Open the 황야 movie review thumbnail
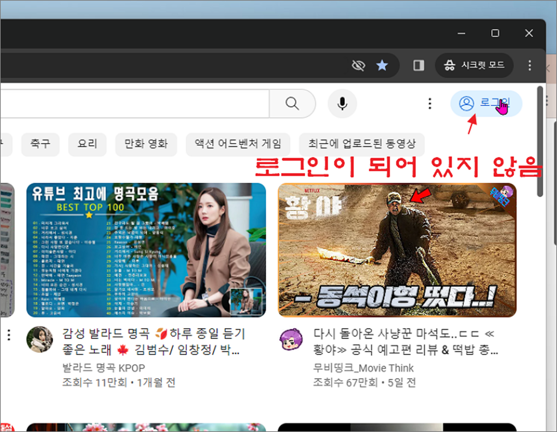 click(x=397, y=250)
